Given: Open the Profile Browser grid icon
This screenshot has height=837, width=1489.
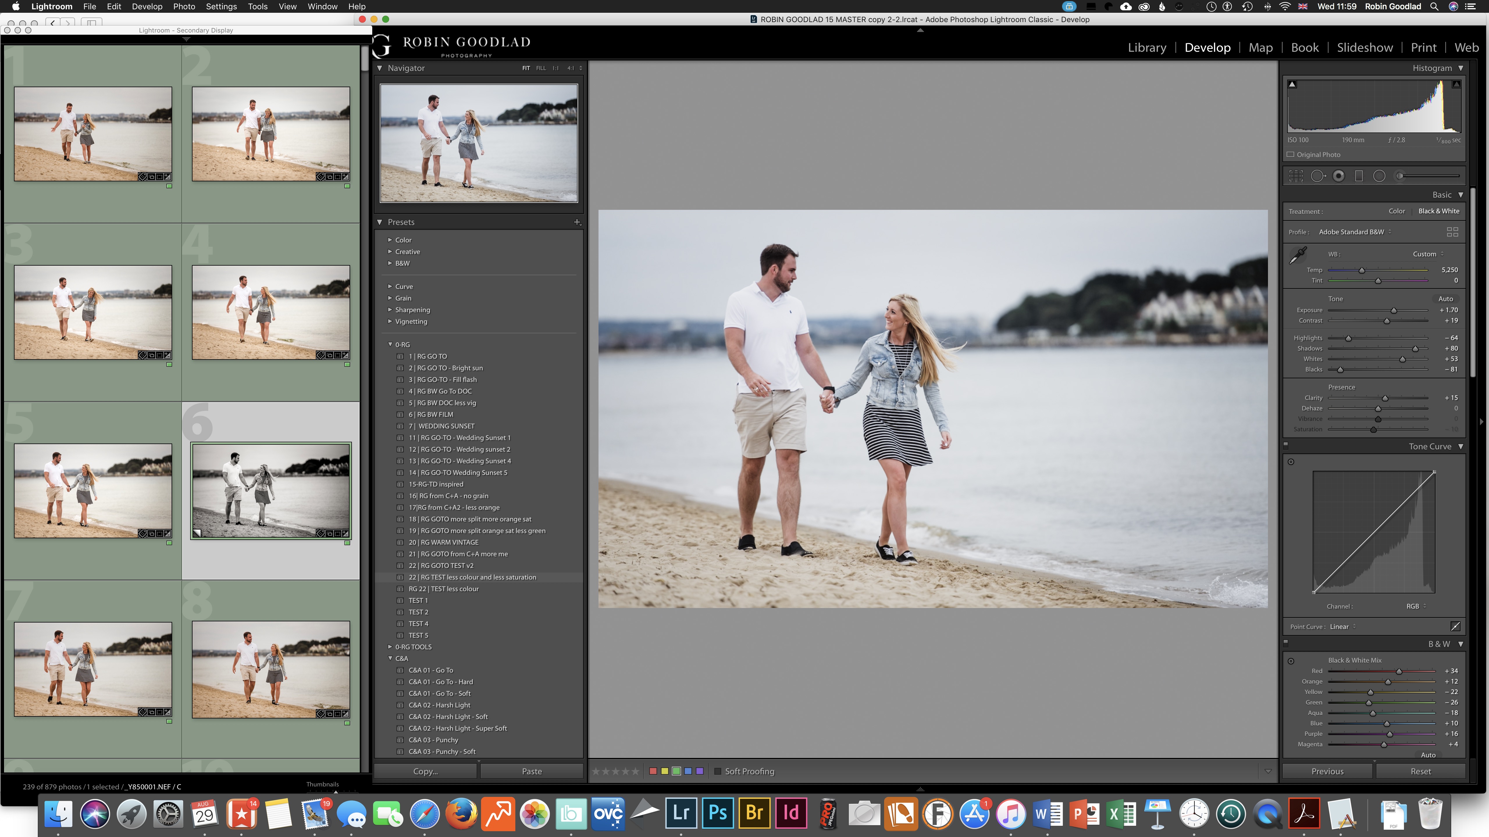Looking at the screenshot, I should 1452,232.
